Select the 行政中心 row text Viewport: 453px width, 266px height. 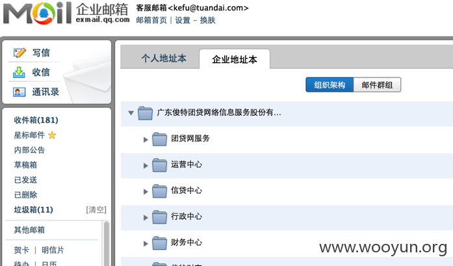click(x=187, y=217)
